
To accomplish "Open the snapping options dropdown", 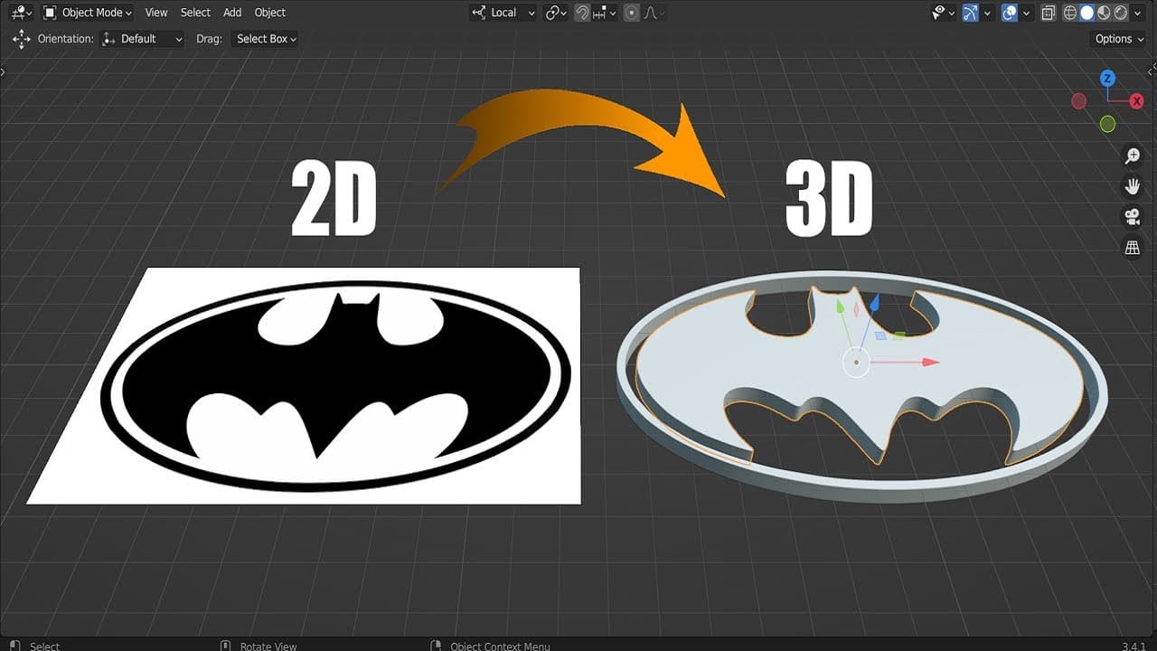I will point(604,13).
